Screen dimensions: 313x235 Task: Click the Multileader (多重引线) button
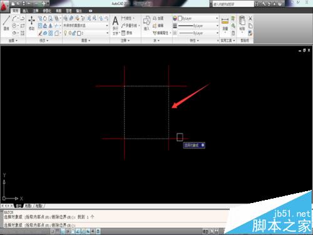130,26
